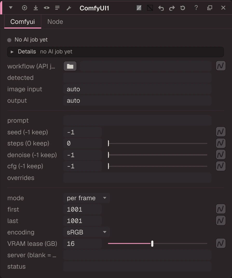232x278 pixels.
Task: Open animation menu for last frame
Action: pyautogui.click(x=221, y=220)
